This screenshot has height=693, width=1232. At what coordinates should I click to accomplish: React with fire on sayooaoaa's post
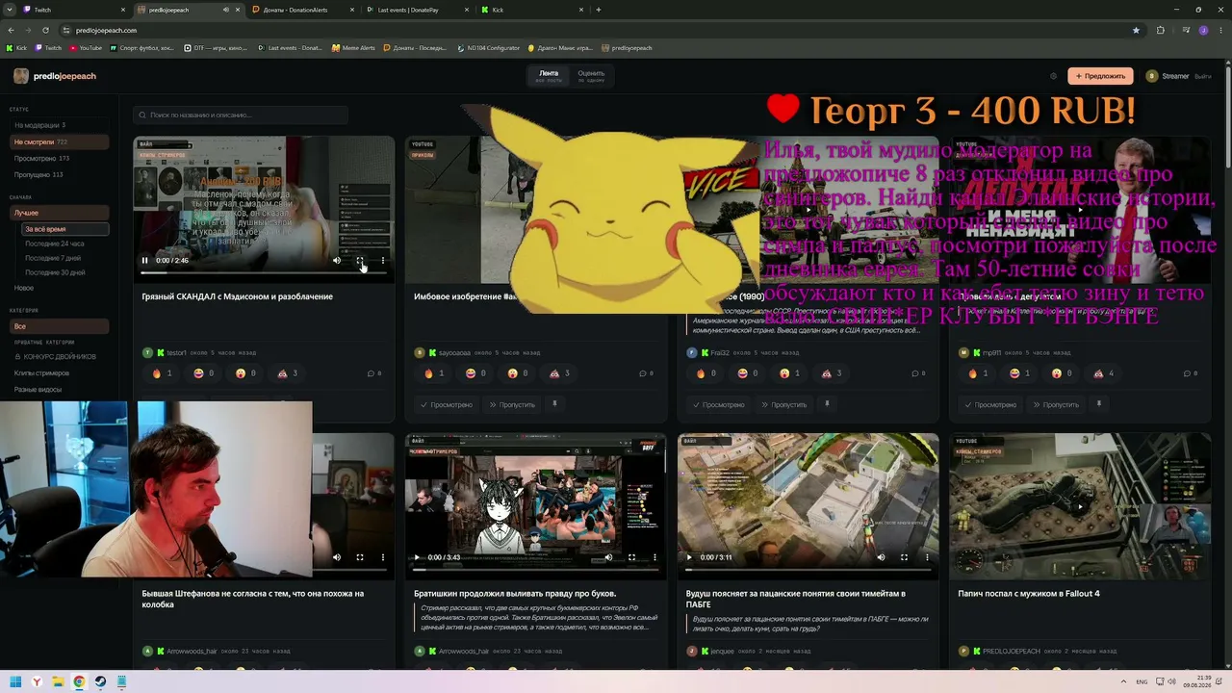435,373
